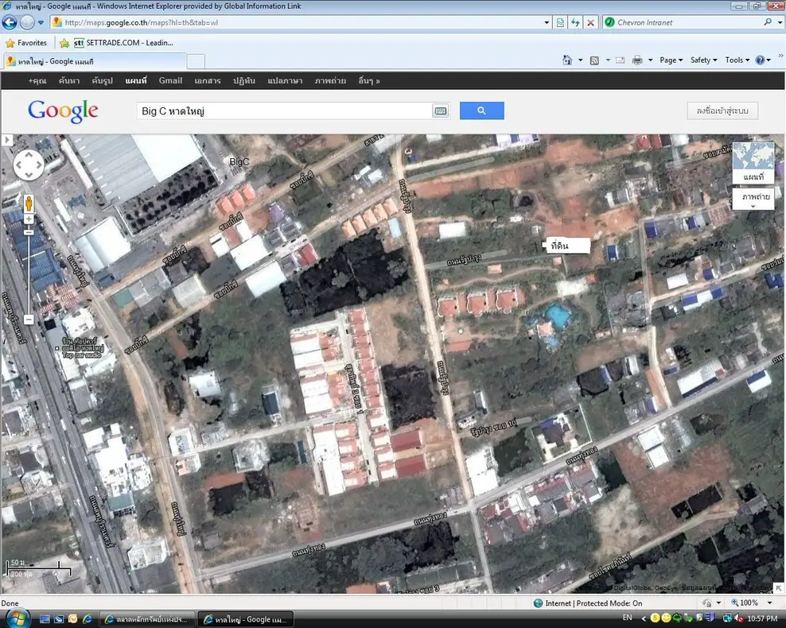This screenshot has width=786, height=628.
Task: Open Gmail from the Google bar
Action: click(x=170, y=80)
